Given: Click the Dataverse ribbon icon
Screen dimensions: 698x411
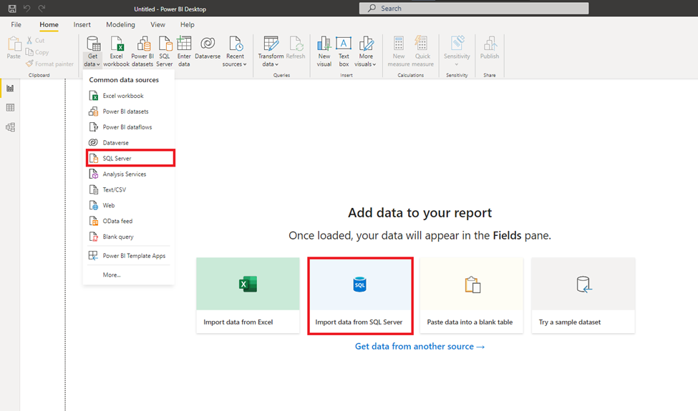Looking at the screenshot, I should (208, 48).
